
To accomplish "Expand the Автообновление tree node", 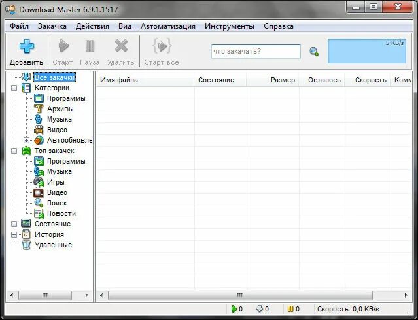I will point(26,140).
